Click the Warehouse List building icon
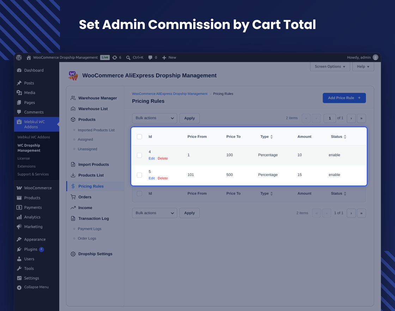This screenshot has height=311, width=395. click(x=73, y=109)
